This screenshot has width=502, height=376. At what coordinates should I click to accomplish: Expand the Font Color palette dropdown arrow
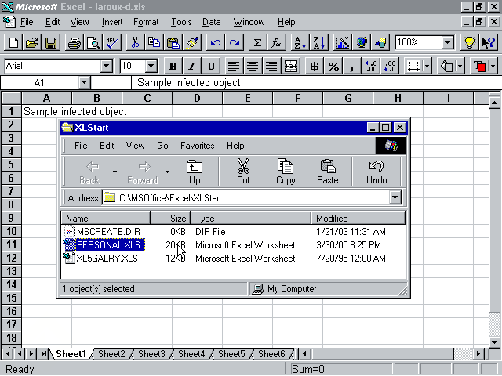pyautogui.click(x=493, y=66)
